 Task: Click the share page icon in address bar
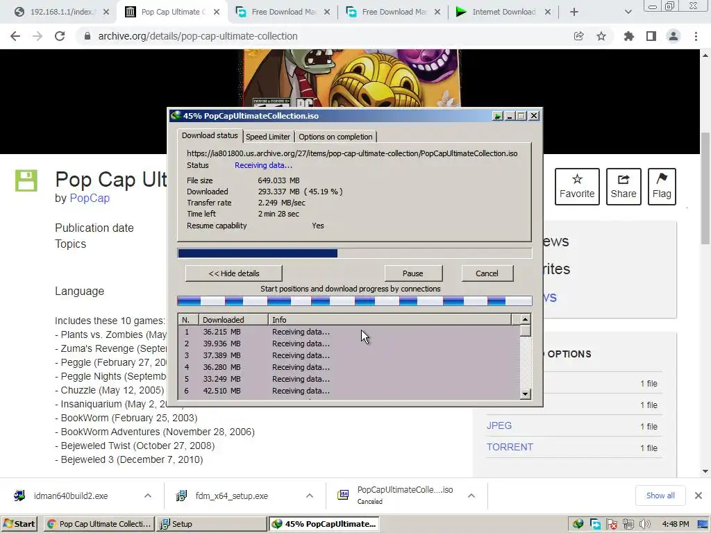click(578, 36)
